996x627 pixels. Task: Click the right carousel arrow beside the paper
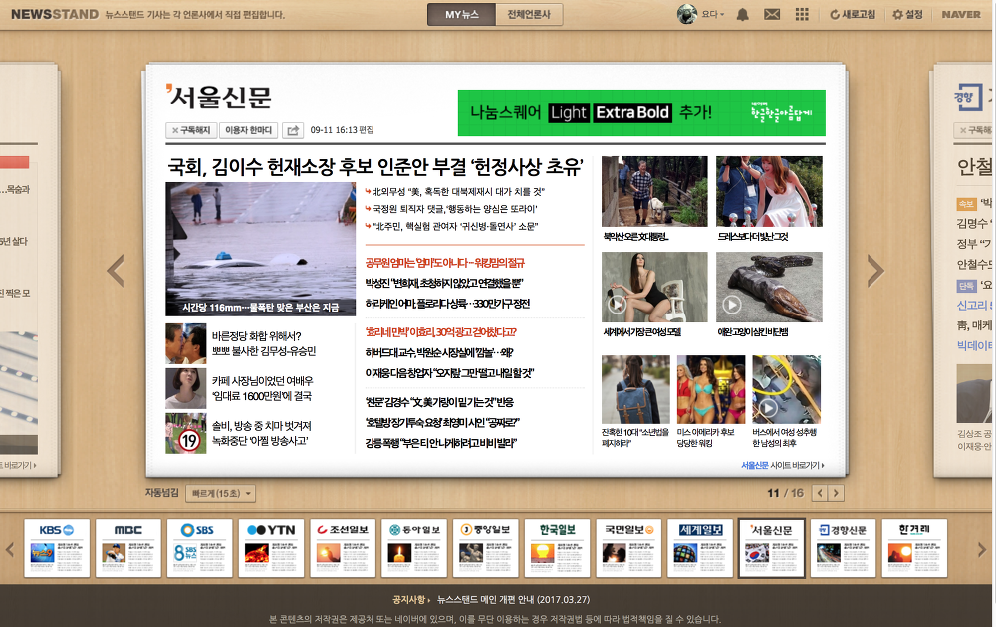[873, 269]
